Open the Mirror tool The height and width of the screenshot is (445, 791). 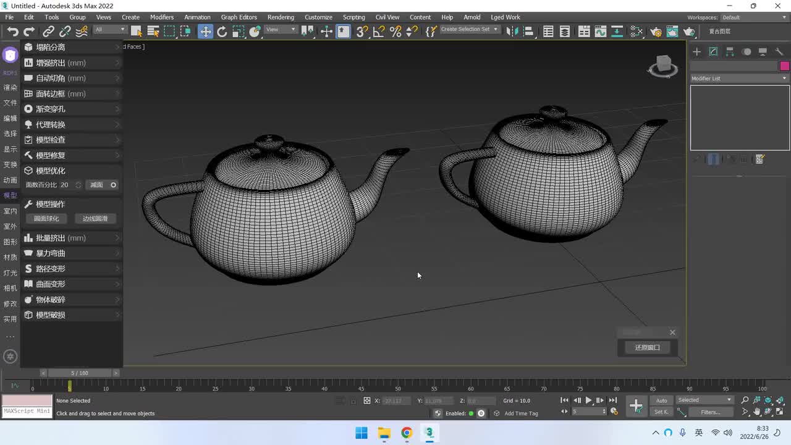coord(511,32)
